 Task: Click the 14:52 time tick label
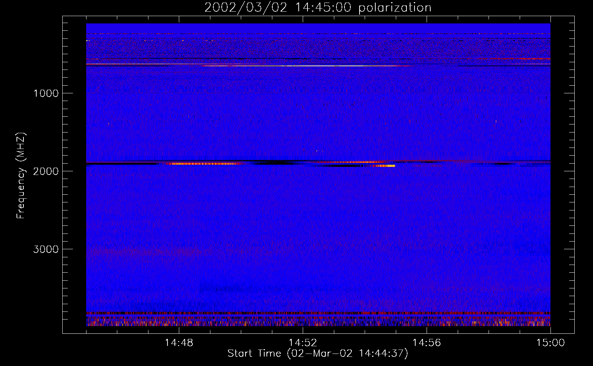click(x=303, y=343)
